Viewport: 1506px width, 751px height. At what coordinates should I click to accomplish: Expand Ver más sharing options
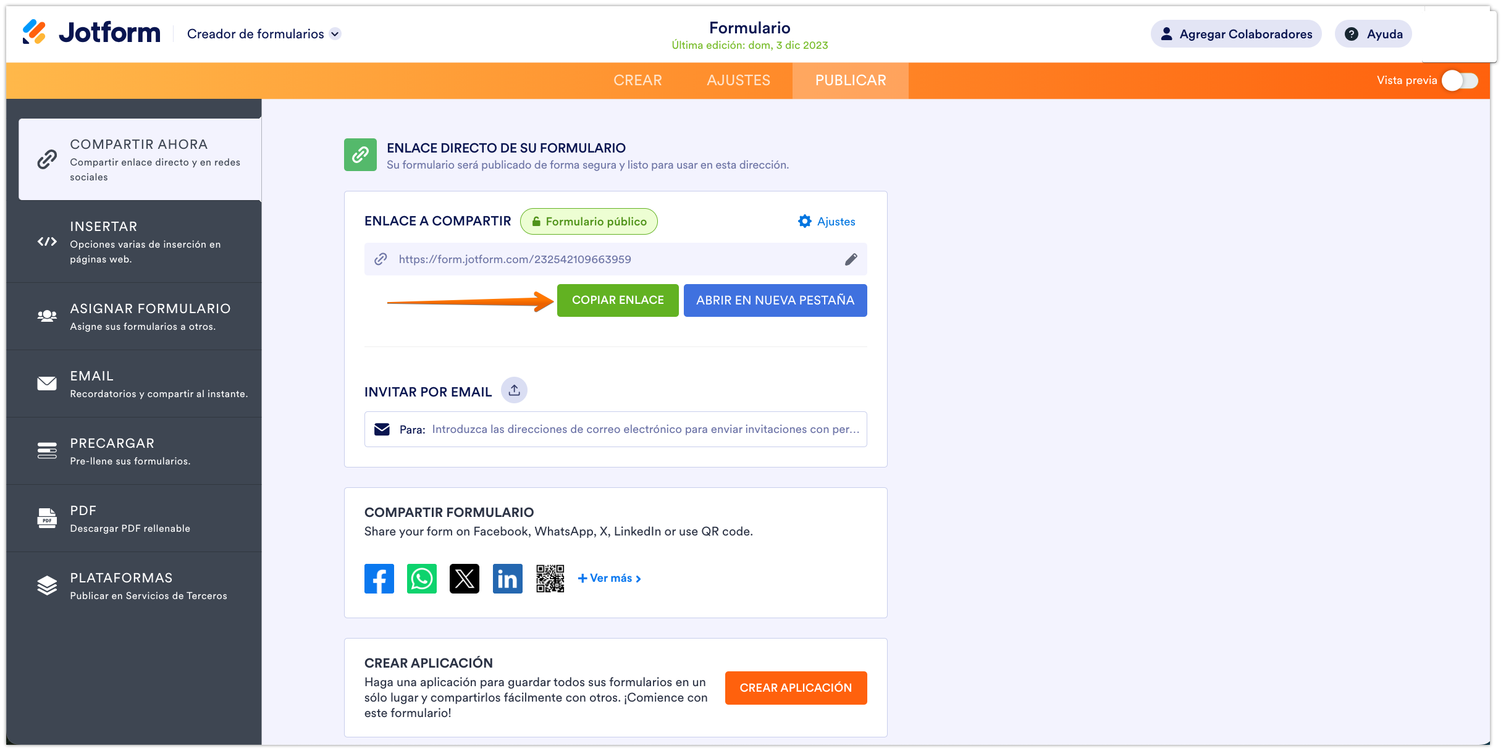[609, 579]
